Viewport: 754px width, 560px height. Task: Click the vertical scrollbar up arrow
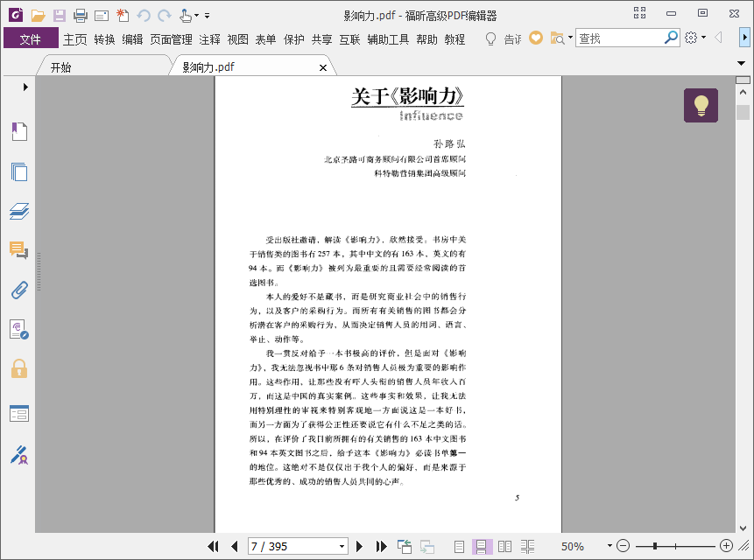click(743, 92)
